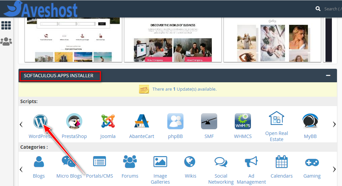Click the phpBB text link

pyautogui.click(x=175, y=136)
